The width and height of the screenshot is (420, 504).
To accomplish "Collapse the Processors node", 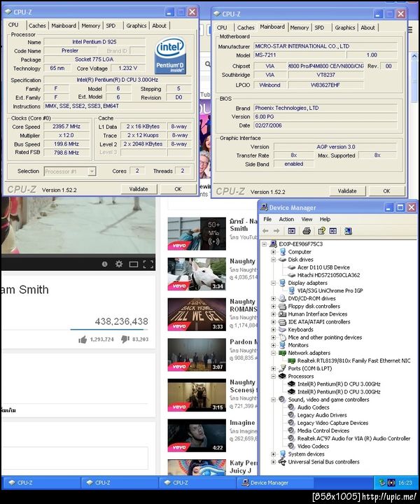I will pyautogui.click(x=273, y=377).
